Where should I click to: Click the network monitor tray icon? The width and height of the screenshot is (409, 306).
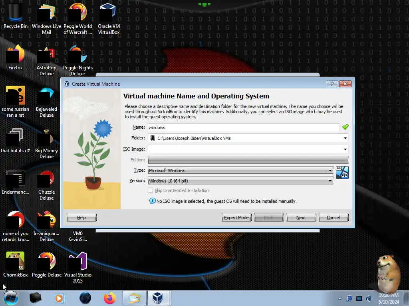[x=359, y=298]
